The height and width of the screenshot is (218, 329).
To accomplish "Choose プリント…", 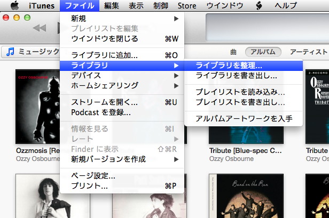I will pyautogui.click(x=122, y=185).
